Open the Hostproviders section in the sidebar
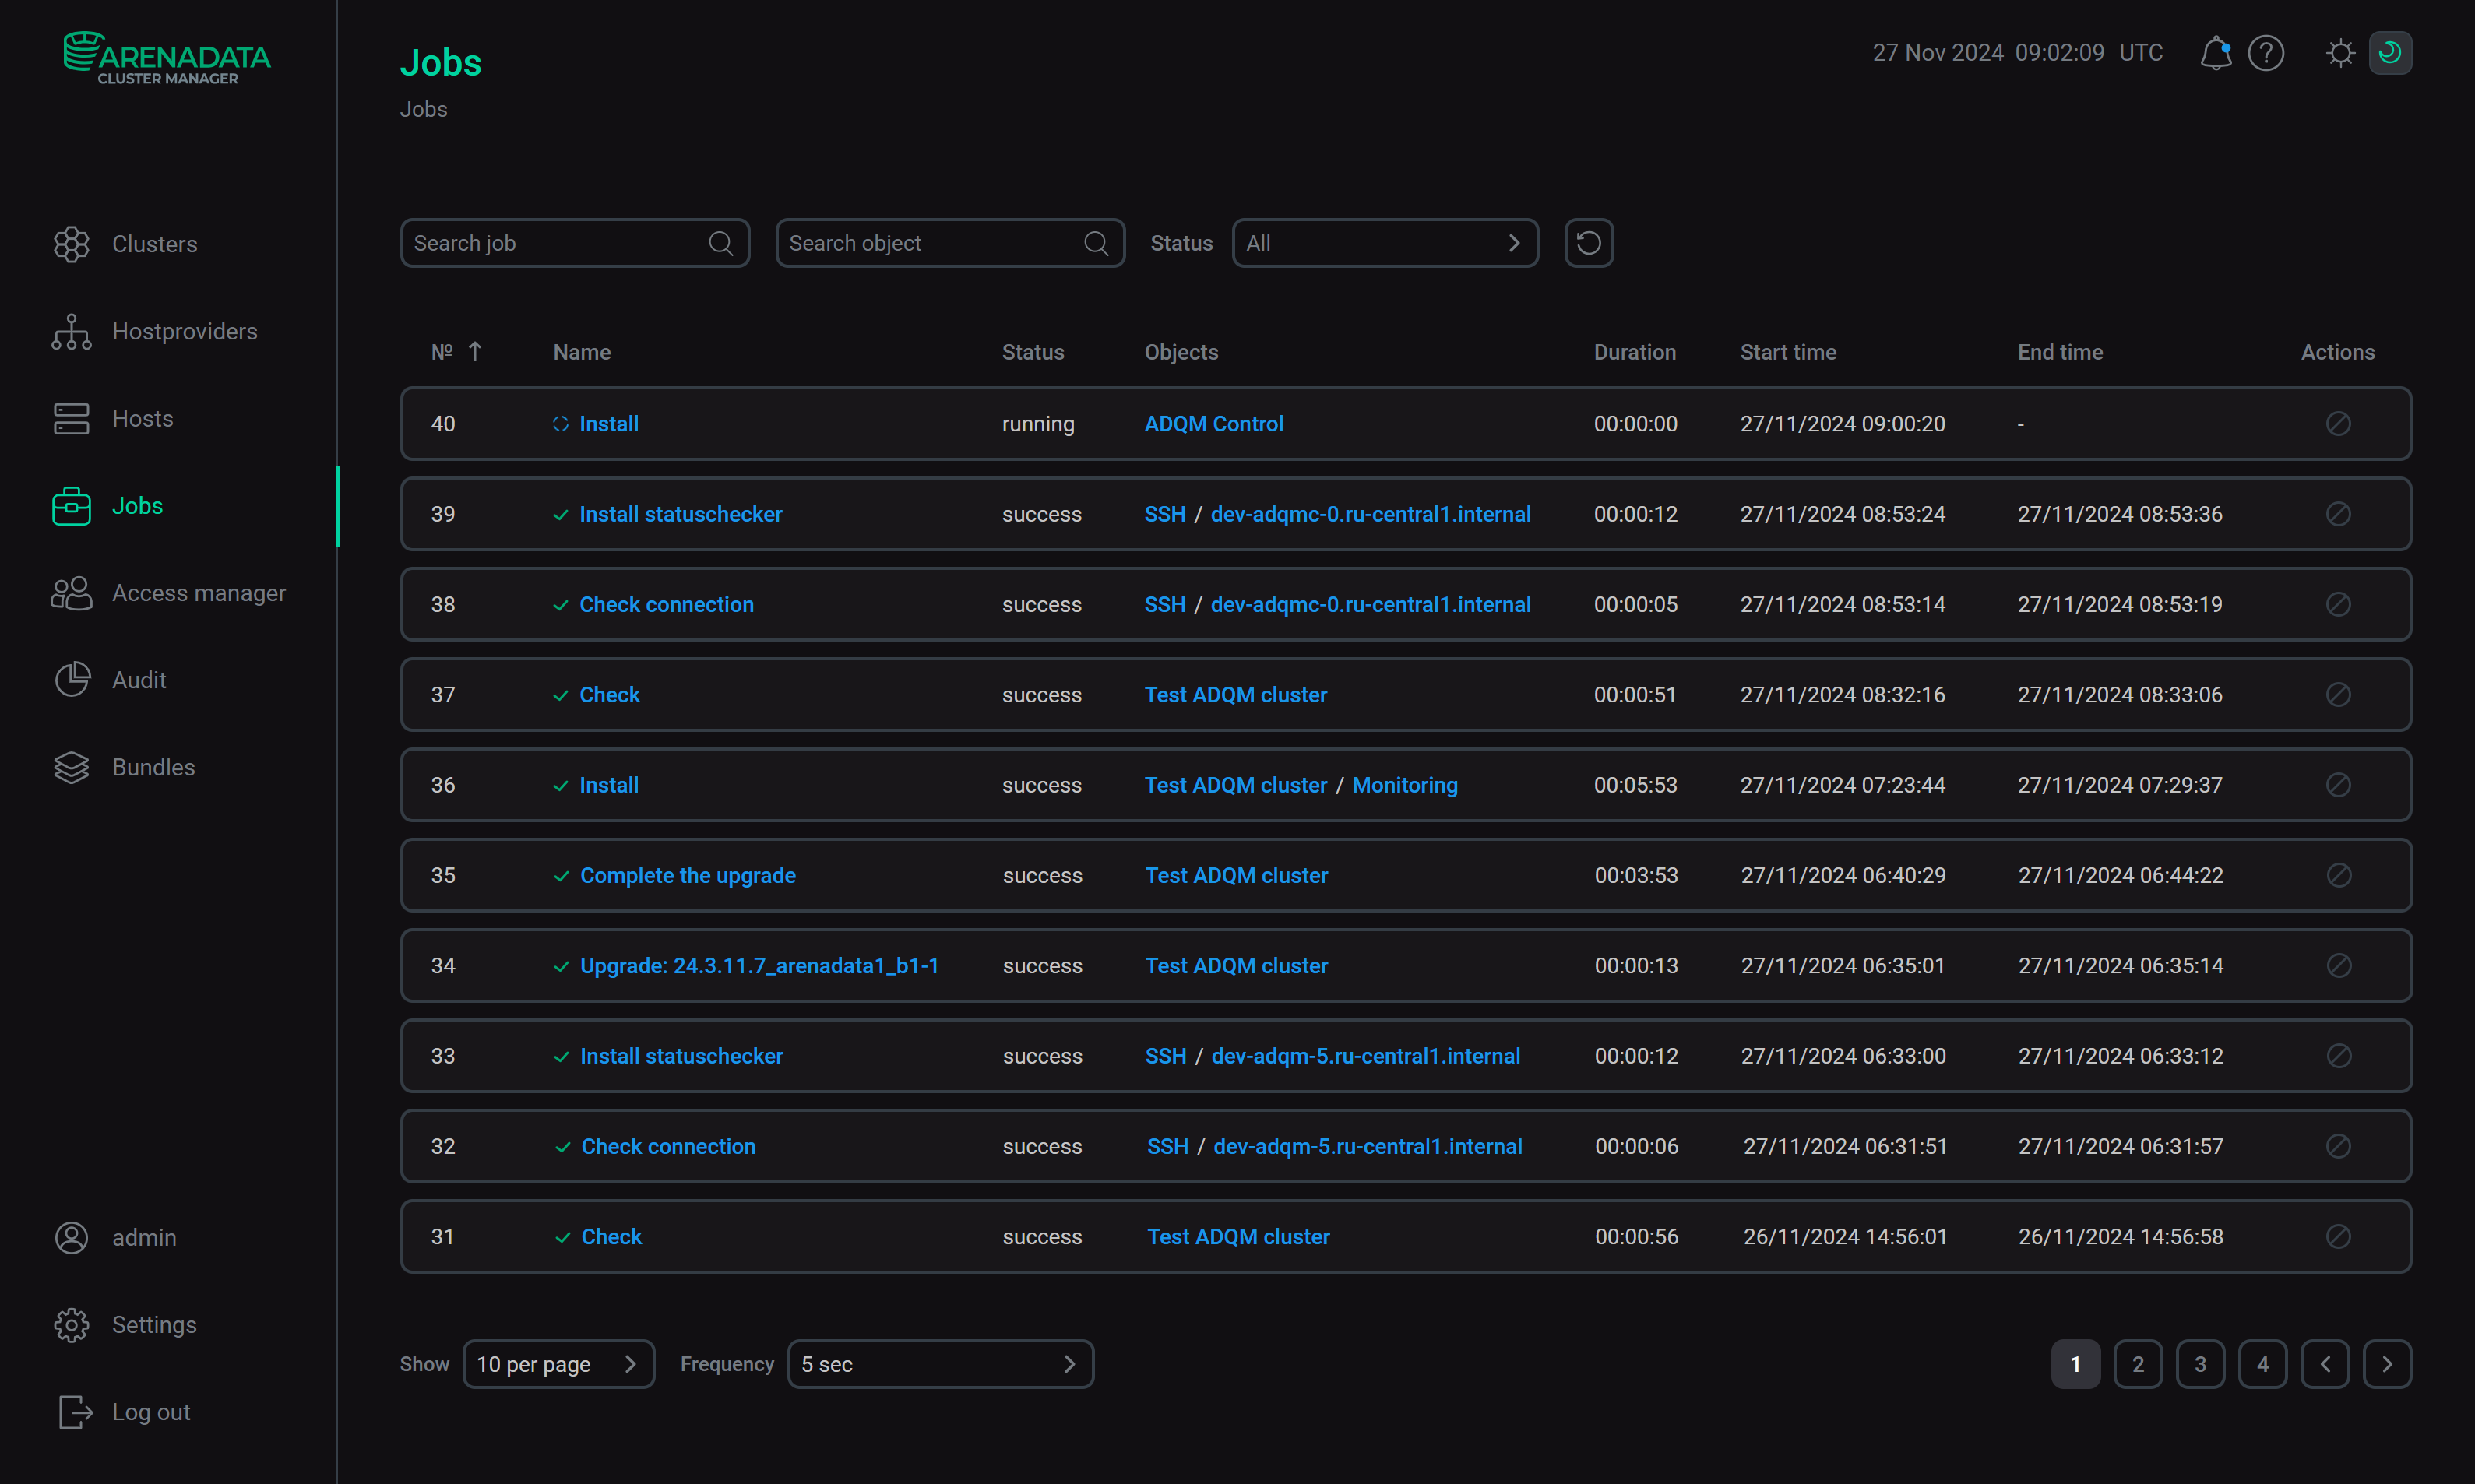The image size is (2475, 1484). pyautogui.click(x=184, y=330)
